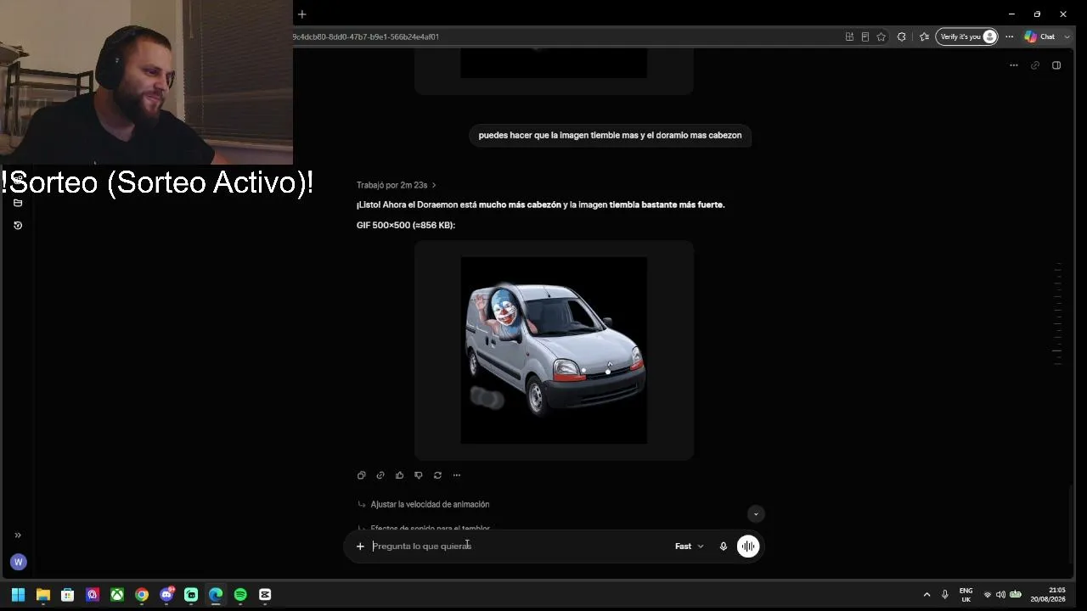
Task: Toggle the side panel icon at top right
Action: [x=1056, y=65]
